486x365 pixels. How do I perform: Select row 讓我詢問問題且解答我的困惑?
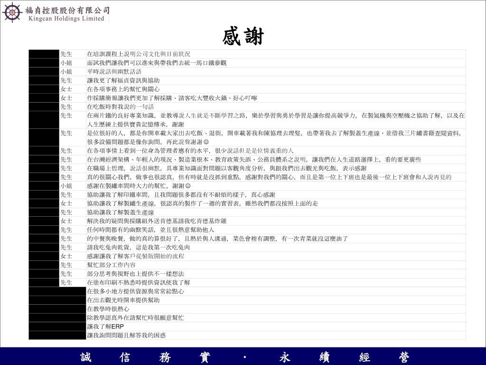click(247, 335)
